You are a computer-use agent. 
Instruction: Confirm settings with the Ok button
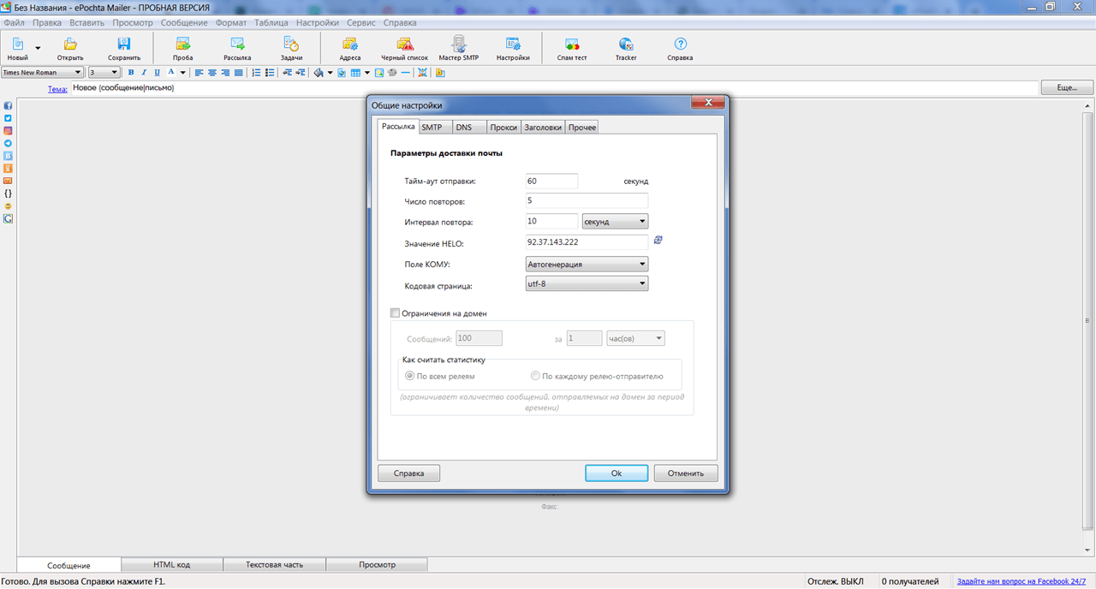point(616,473)
